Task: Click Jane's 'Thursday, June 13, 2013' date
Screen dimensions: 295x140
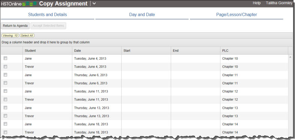Action: [92, 108]
